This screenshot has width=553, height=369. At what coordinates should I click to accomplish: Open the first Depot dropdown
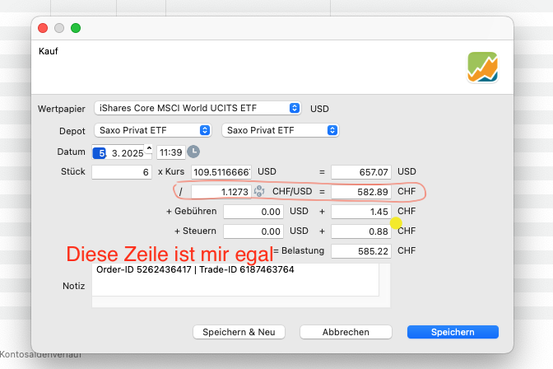click(x=152, y=130)
